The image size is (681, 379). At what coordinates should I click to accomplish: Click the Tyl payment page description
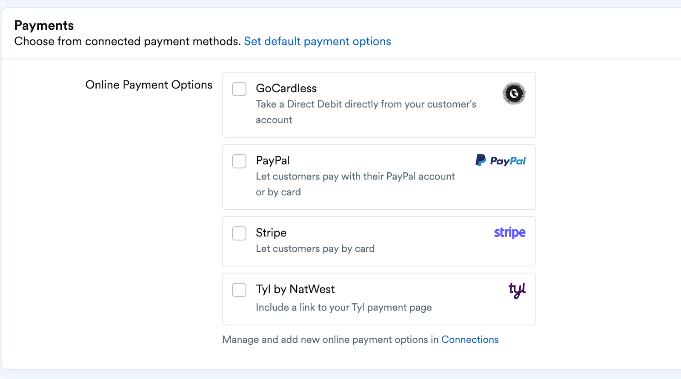coord(343,307)
